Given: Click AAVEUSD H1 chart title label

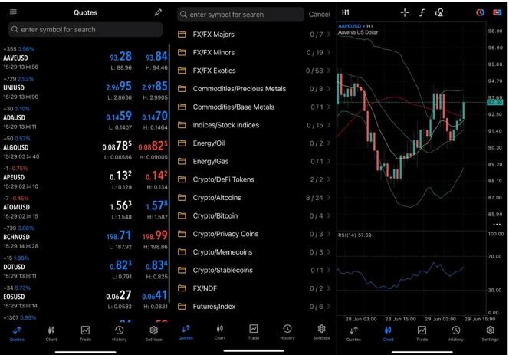Looking at the screenshot, I should 356,26.
